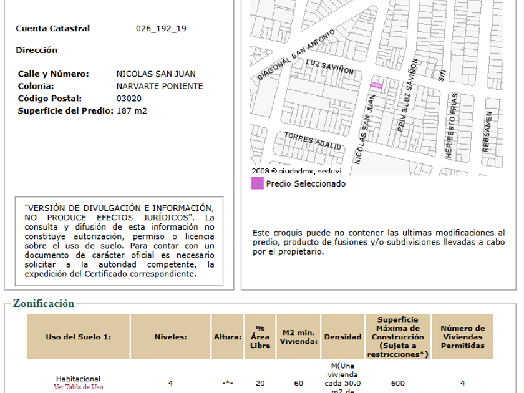
Task: Click the croquis notice text below the map
Action: [x=378, y=242]
